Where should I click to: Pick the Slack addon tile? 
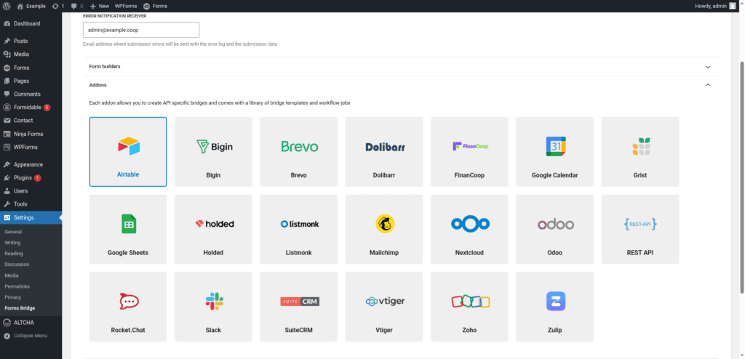pyautogui.click(x=213, y=306)
